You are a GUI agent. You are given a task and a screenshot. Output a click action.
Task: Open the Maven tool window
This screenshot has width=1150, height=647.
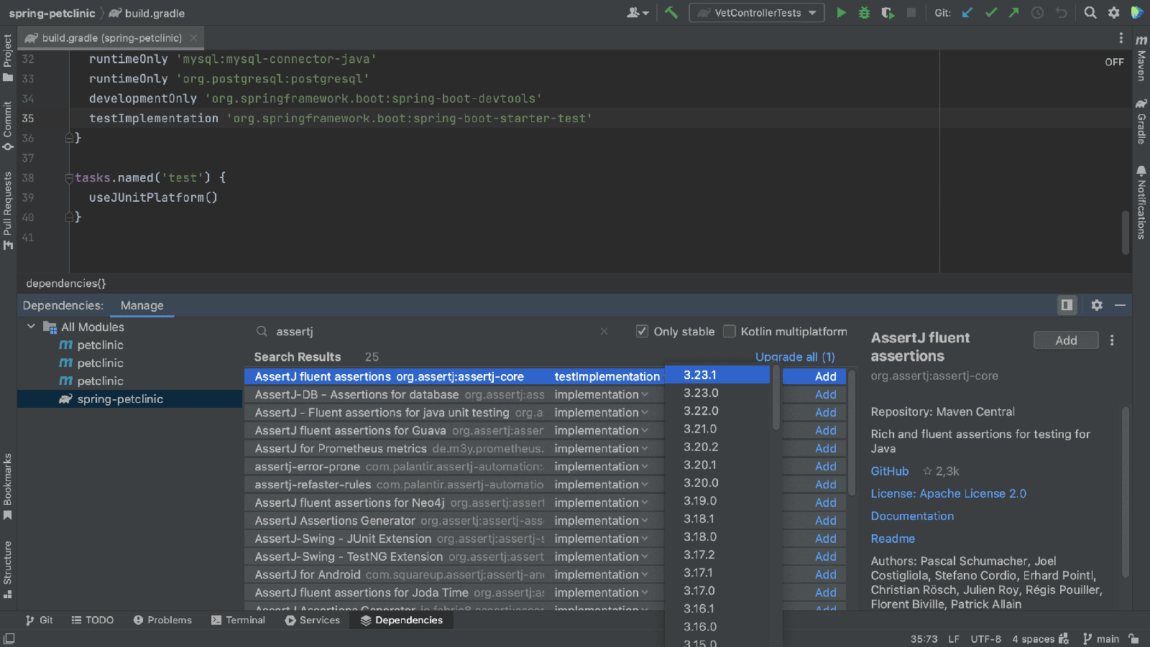pyautogui.click(x=1141, y=57)
